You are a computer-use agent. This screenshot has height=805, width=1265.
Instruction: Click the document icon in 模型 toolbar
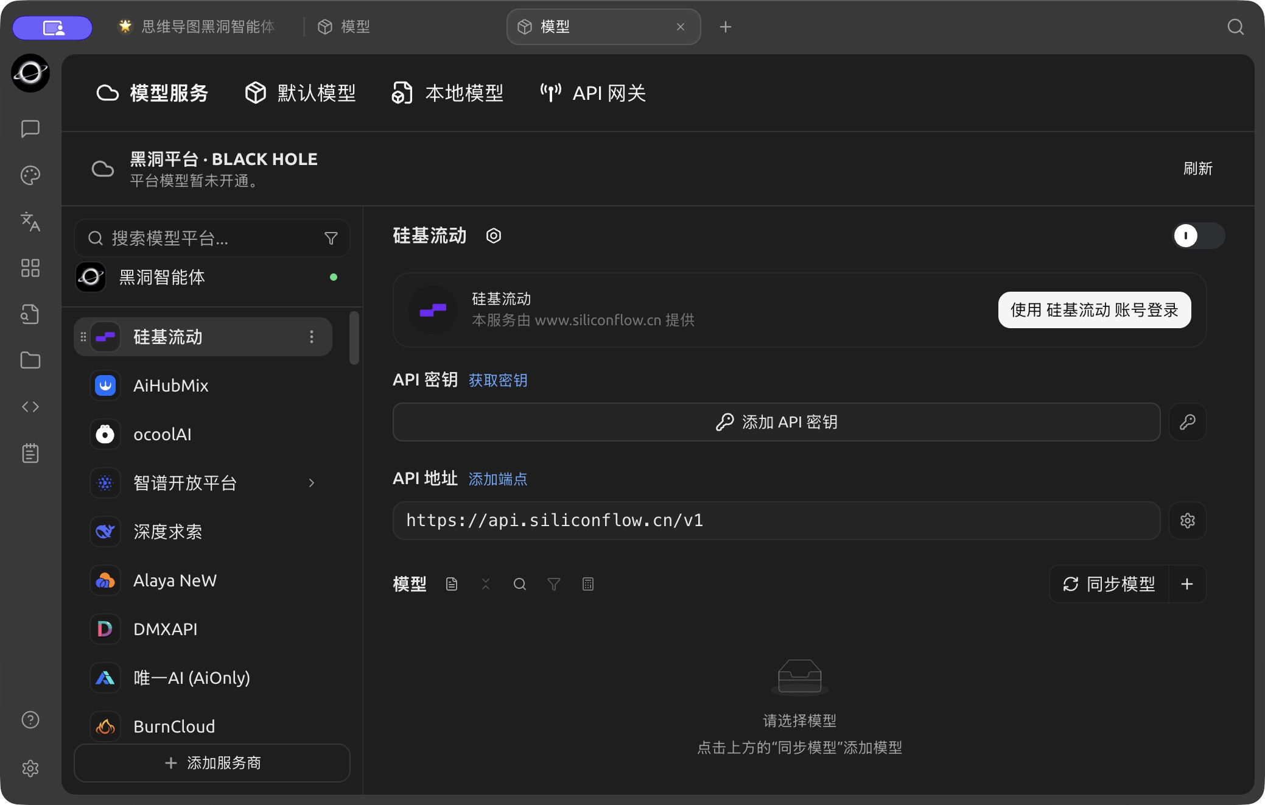[452, 584]
